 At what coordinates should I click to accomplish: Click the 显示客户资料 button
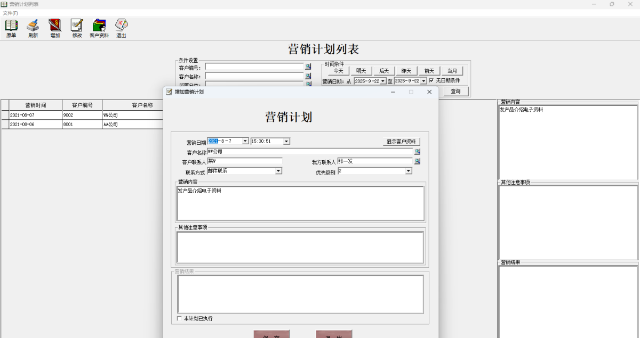tap(401, 141)
